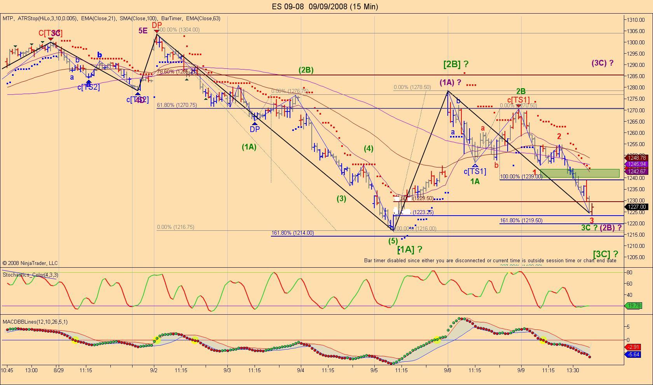
Task: Select the 1248.78 dark red price marker
Action: click(x=637, y=158)
